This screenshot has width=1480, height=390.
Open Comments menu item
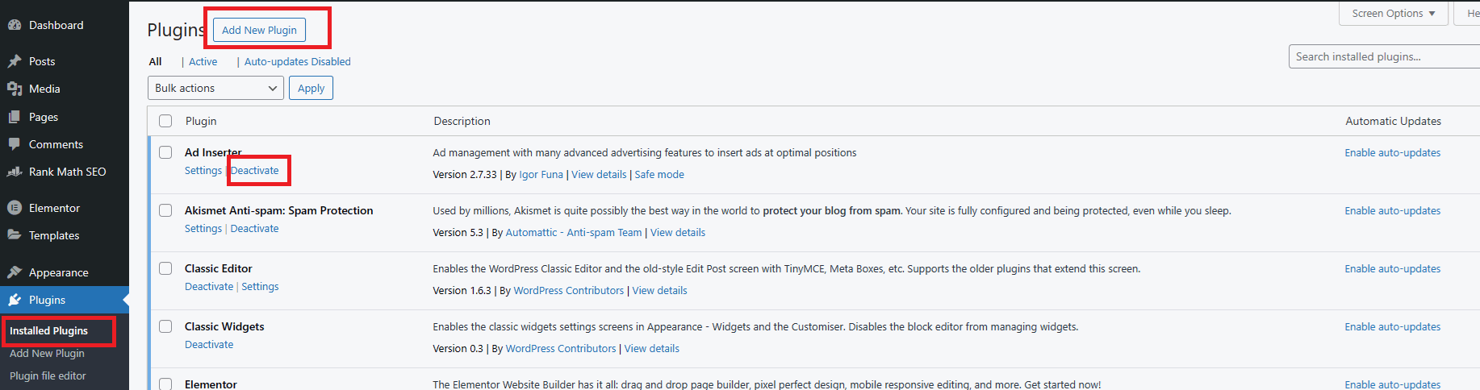[56, 144]
